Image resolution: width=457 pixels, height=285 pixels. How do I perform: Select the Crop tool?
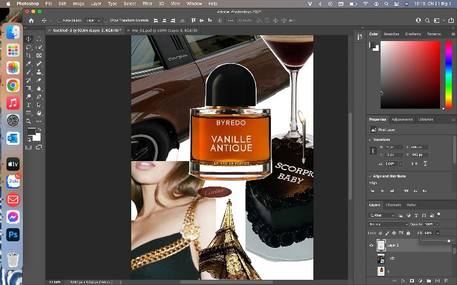(x=29, y=55)
